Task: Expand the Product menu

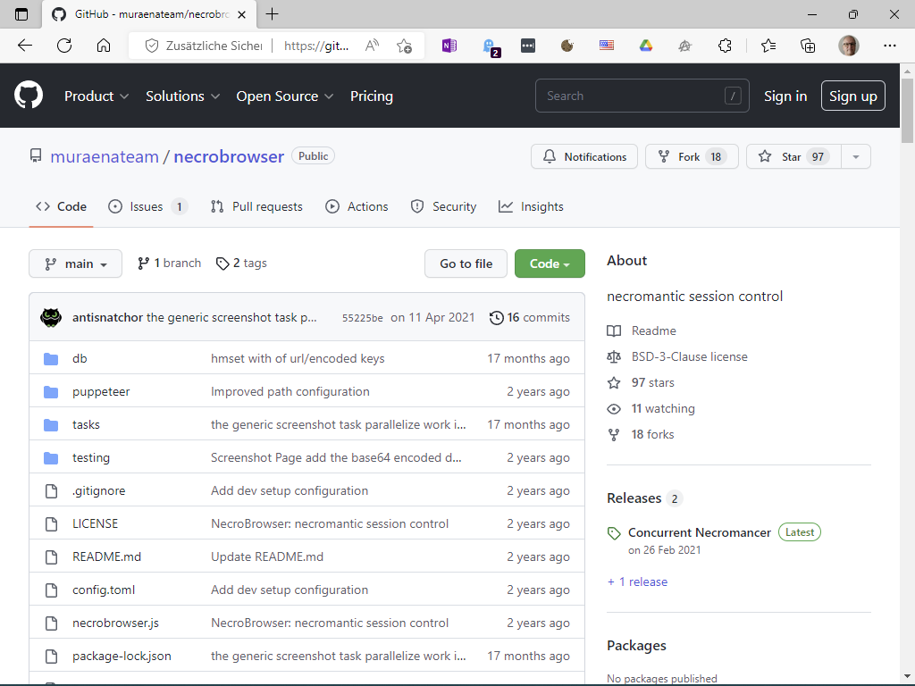Action: [97, 96]
